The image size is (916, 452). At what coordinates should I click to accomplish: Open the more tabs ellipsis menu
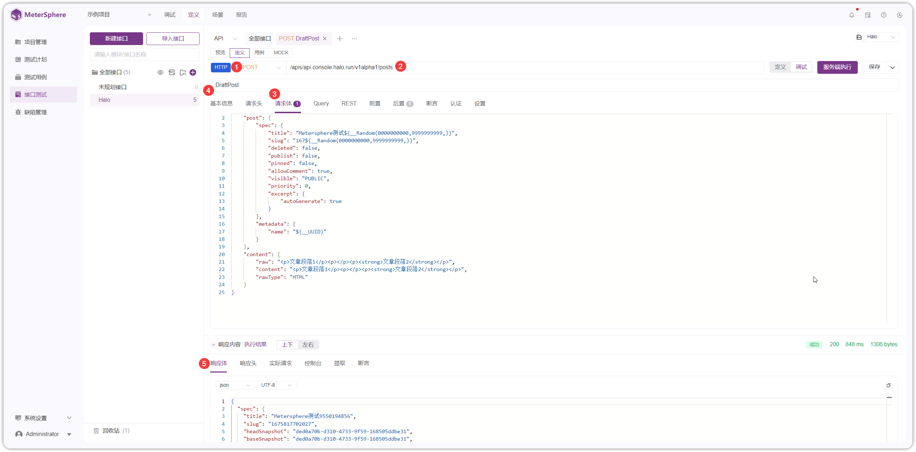coord(354,38)
